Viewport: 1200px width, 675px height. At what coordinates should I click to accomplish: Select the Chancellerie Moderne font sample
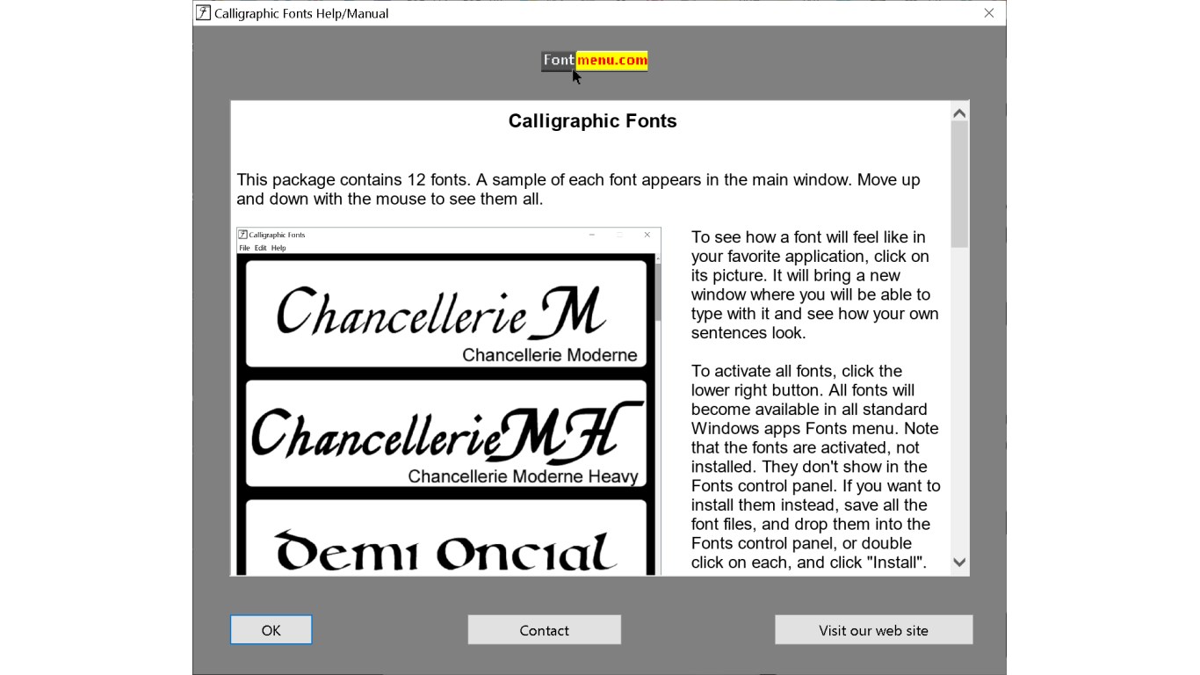coord(444,312)
